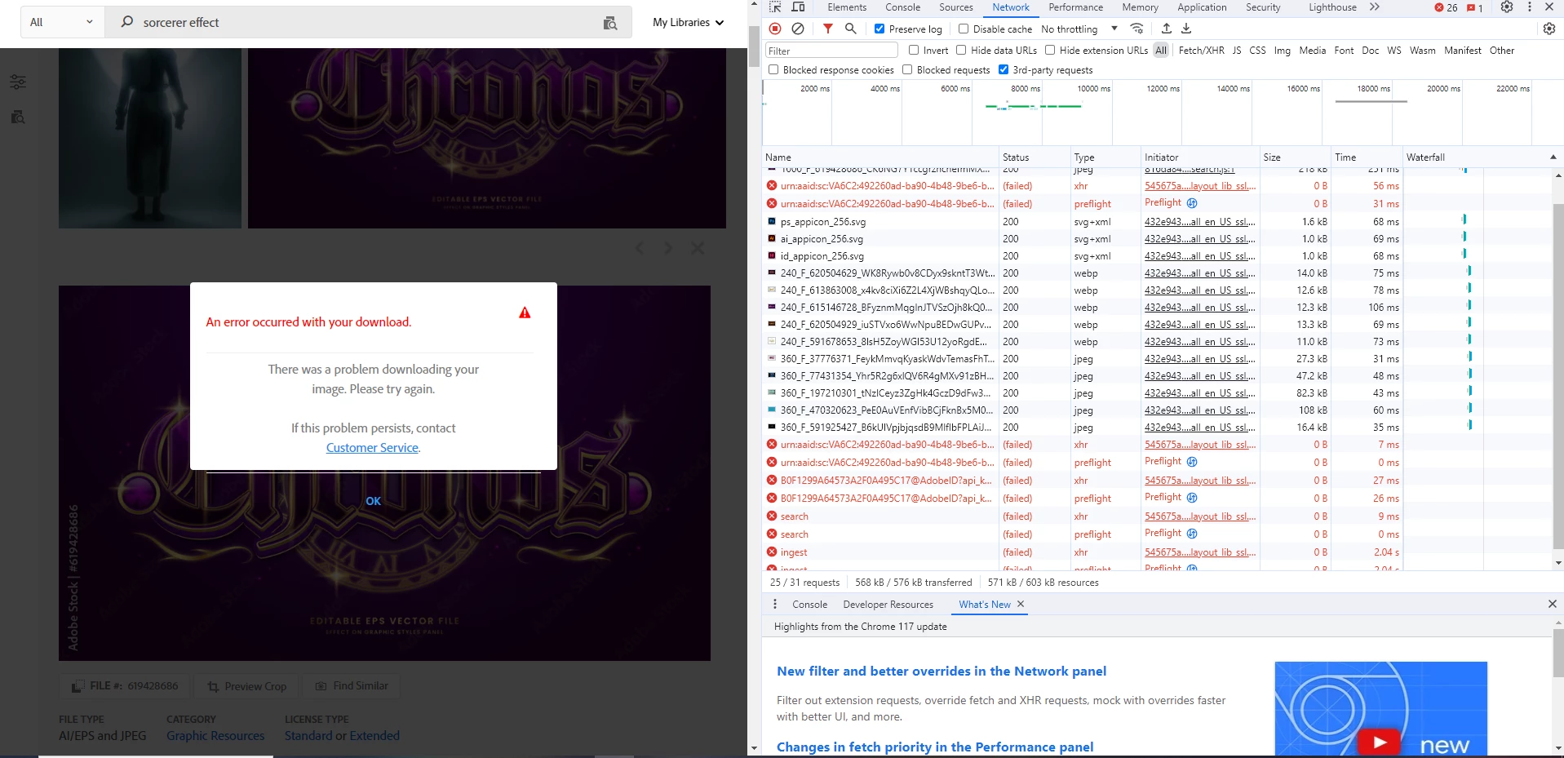
Task: Play the What's New video
Action: click(1379, 742)
